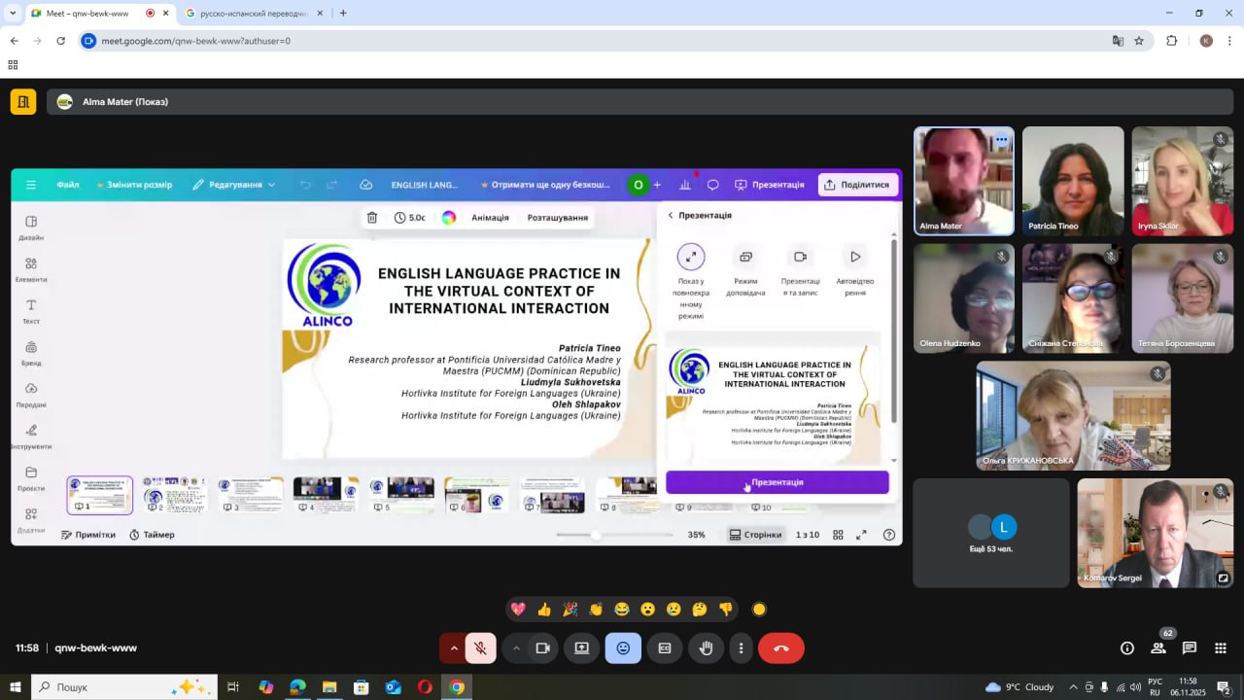
Task: Click the present screen icon
Action: coord(581,648)
